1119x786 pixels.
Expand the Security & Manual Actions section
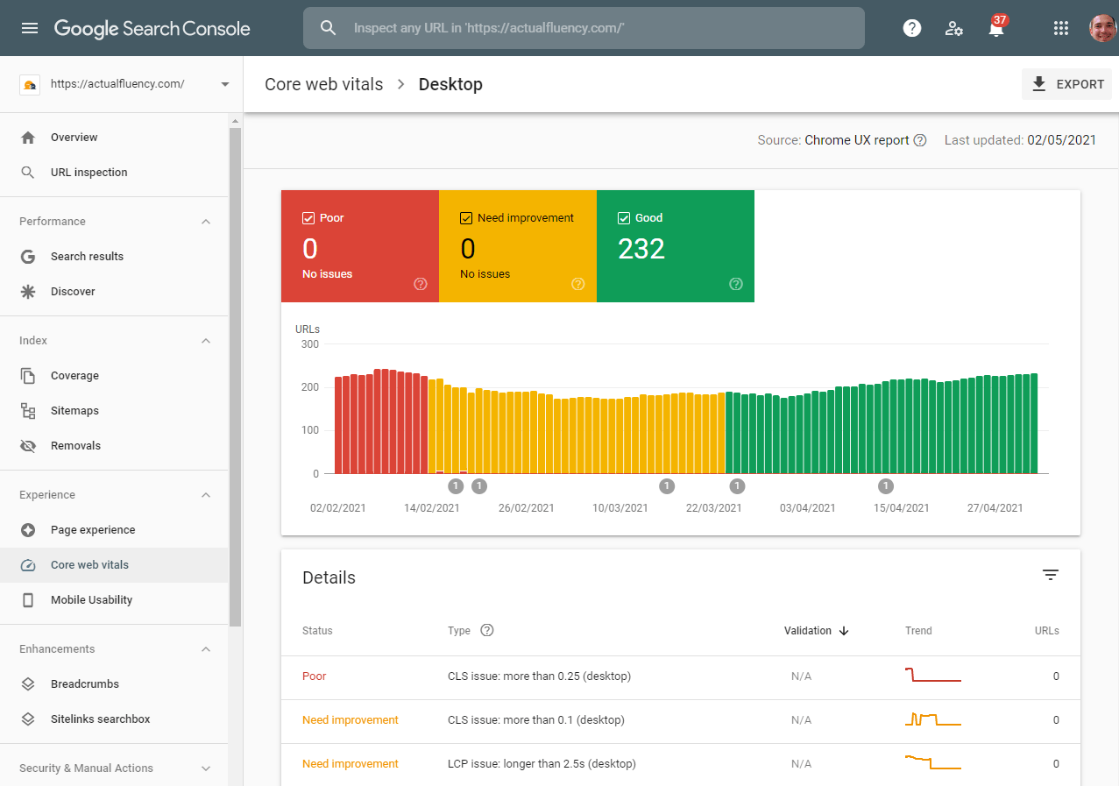pyautogui.click(x=206, y=768)
